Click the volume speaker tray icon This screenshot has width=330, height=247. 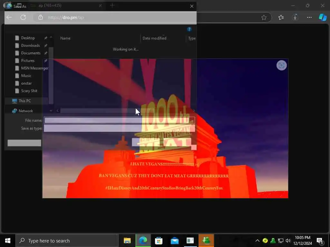click(x=288, y=241)
